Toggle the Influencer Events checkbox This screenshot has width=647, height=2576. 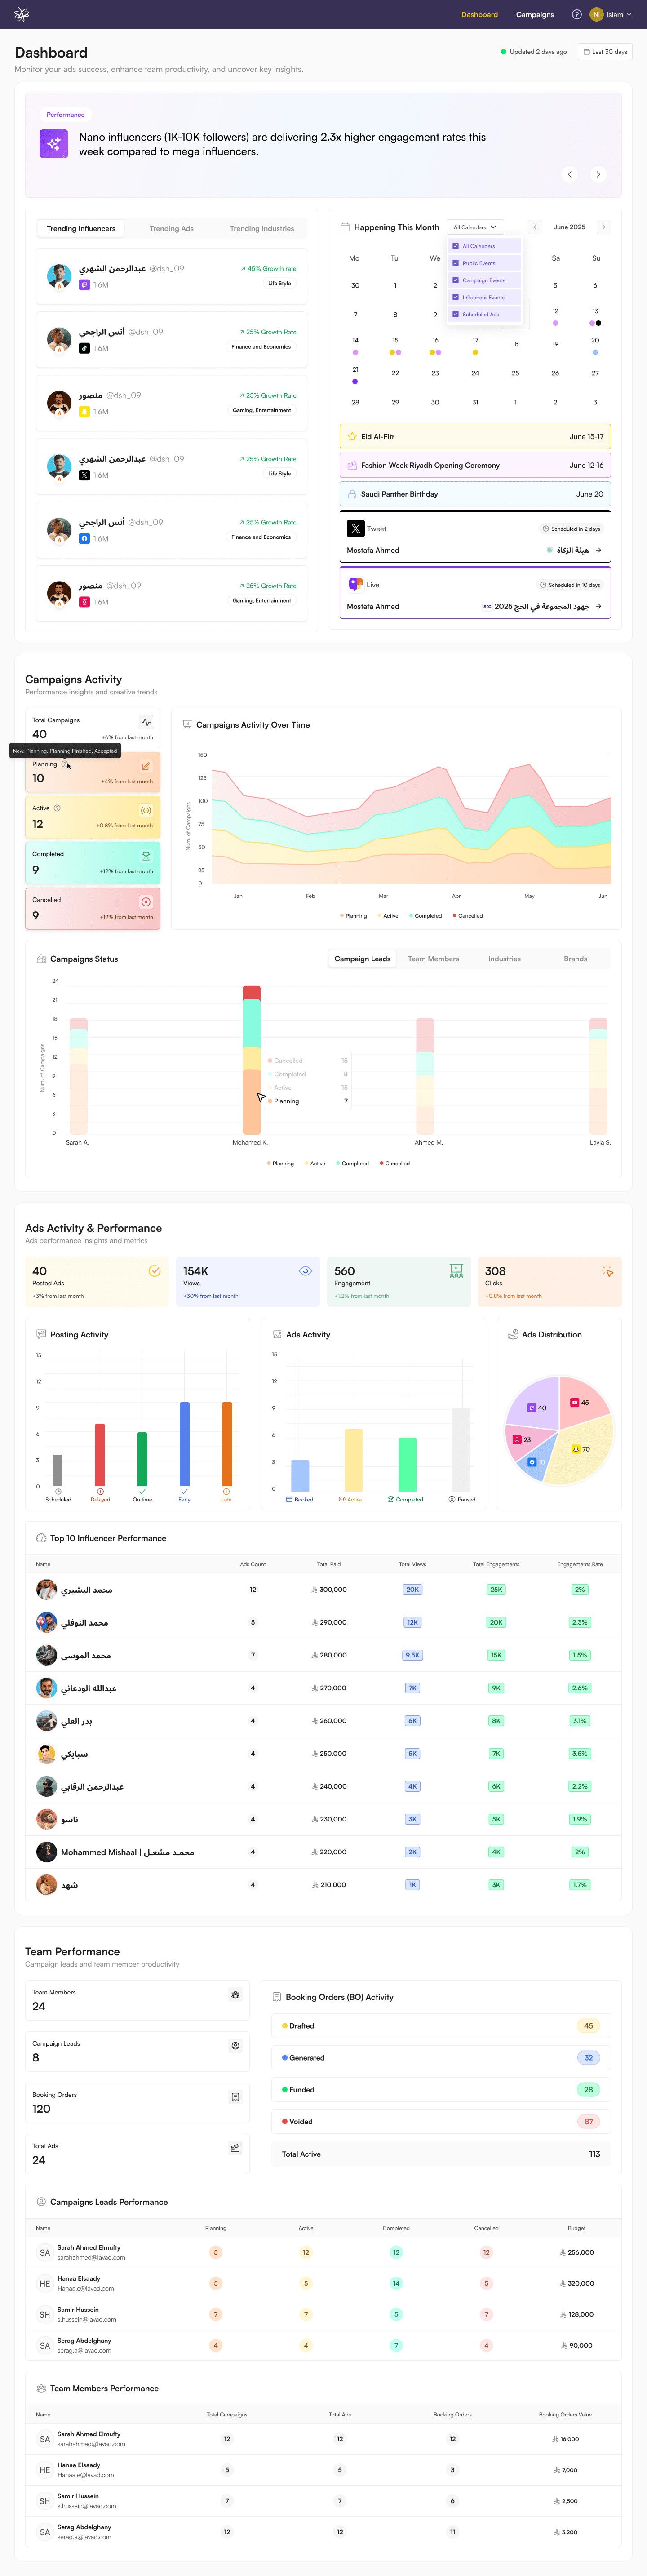pos(456,297)
